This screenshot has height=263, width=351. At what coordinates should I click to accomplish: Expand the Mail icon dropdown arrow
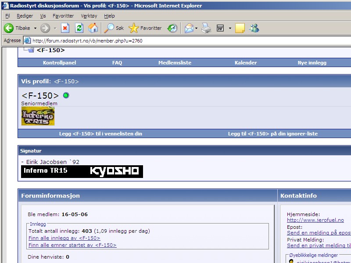tap(197, 28)
